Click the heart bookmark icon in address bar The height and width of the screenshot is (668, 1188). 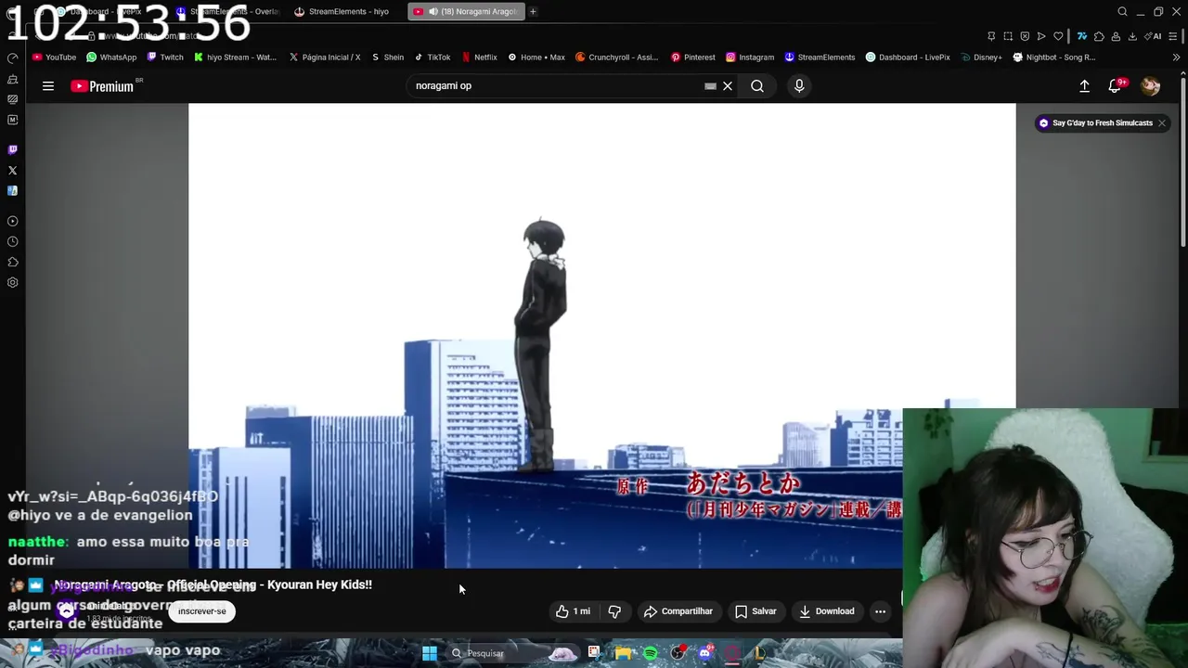point(1058,36)
